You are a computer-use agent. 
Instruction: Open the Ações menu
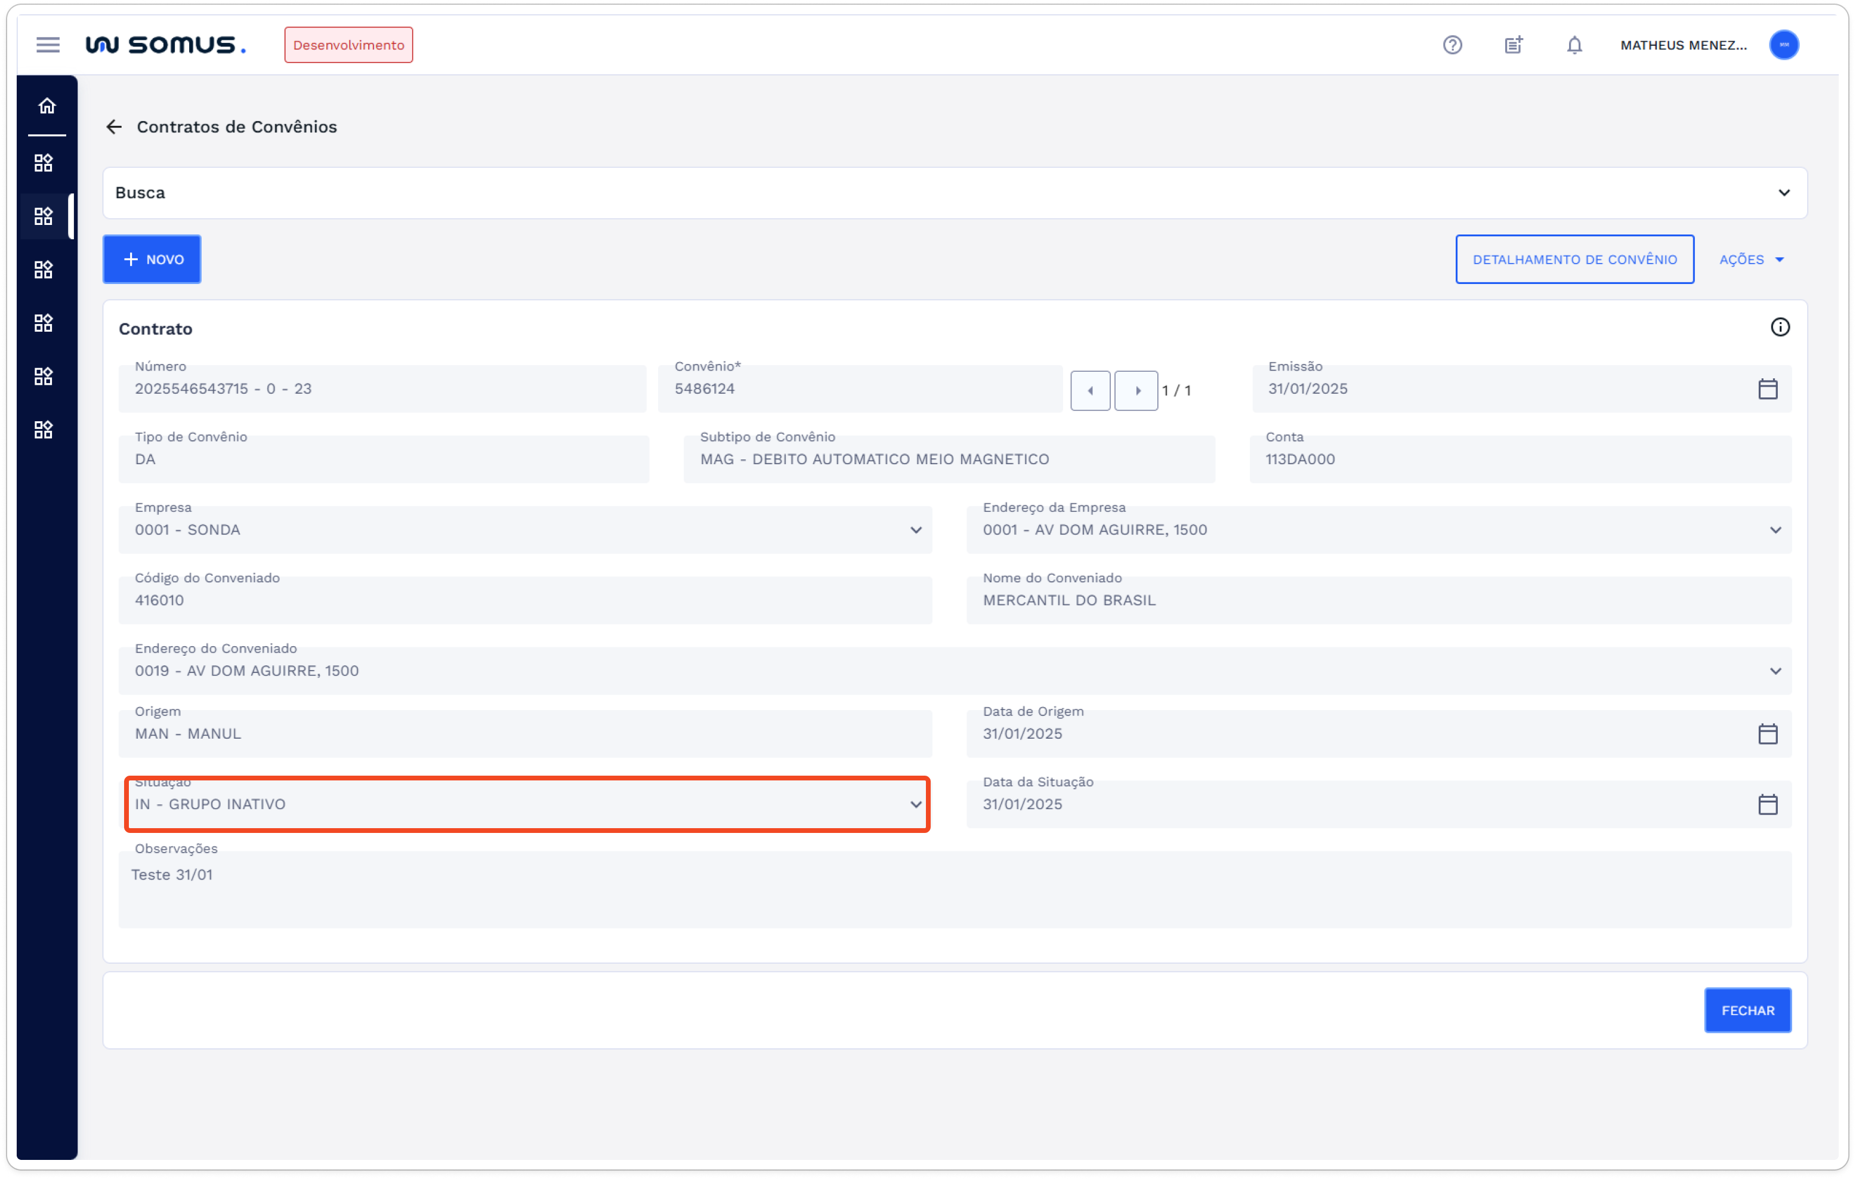[1751, 260]
